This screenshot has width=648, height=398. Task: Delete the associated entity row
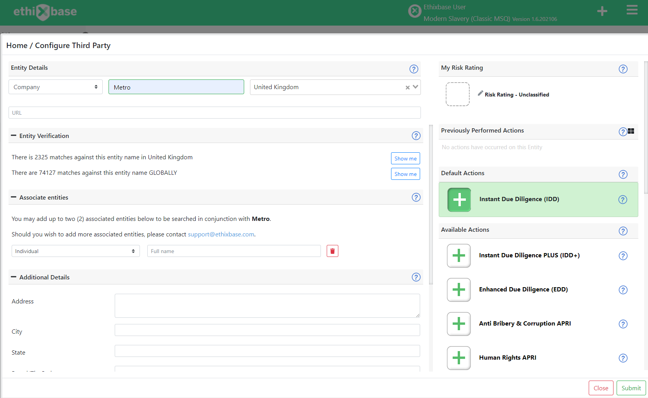[x=333, y=251]
